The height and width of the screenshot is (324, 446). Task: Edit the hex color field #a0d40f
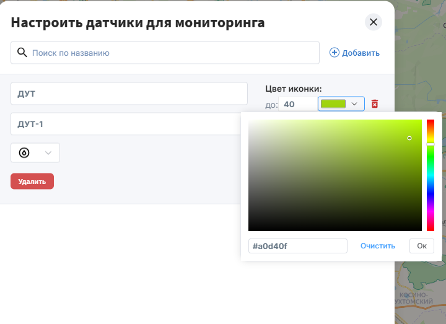tap(298, 246)
